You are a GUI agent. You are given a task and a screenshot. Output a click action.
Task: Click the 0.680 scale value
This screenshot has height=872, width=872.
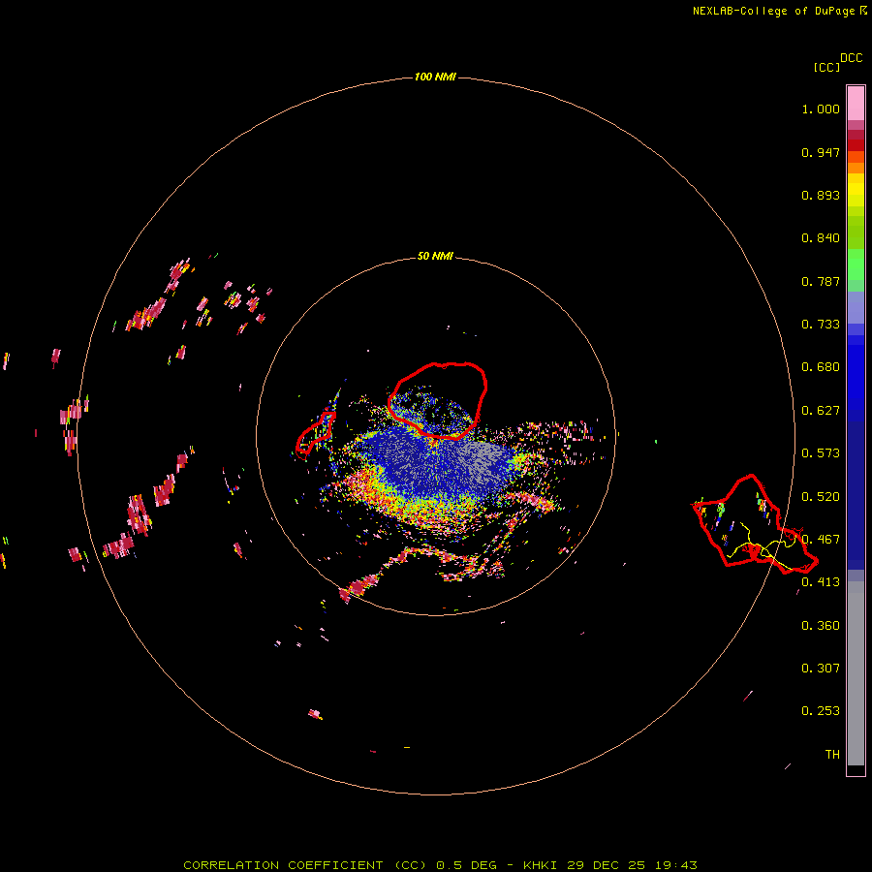[821, 367]
